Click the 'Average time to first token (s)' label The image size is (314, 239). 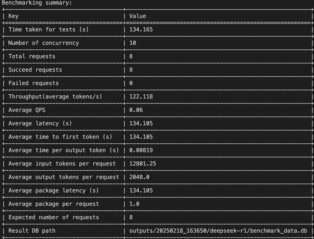(x=60, y=137)
